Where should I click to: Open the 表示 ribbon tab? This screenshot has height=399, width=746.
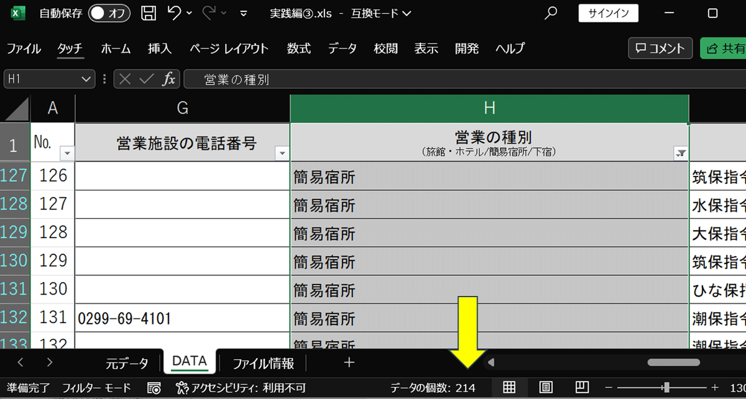pyautogui.click(x=426, y=48)
